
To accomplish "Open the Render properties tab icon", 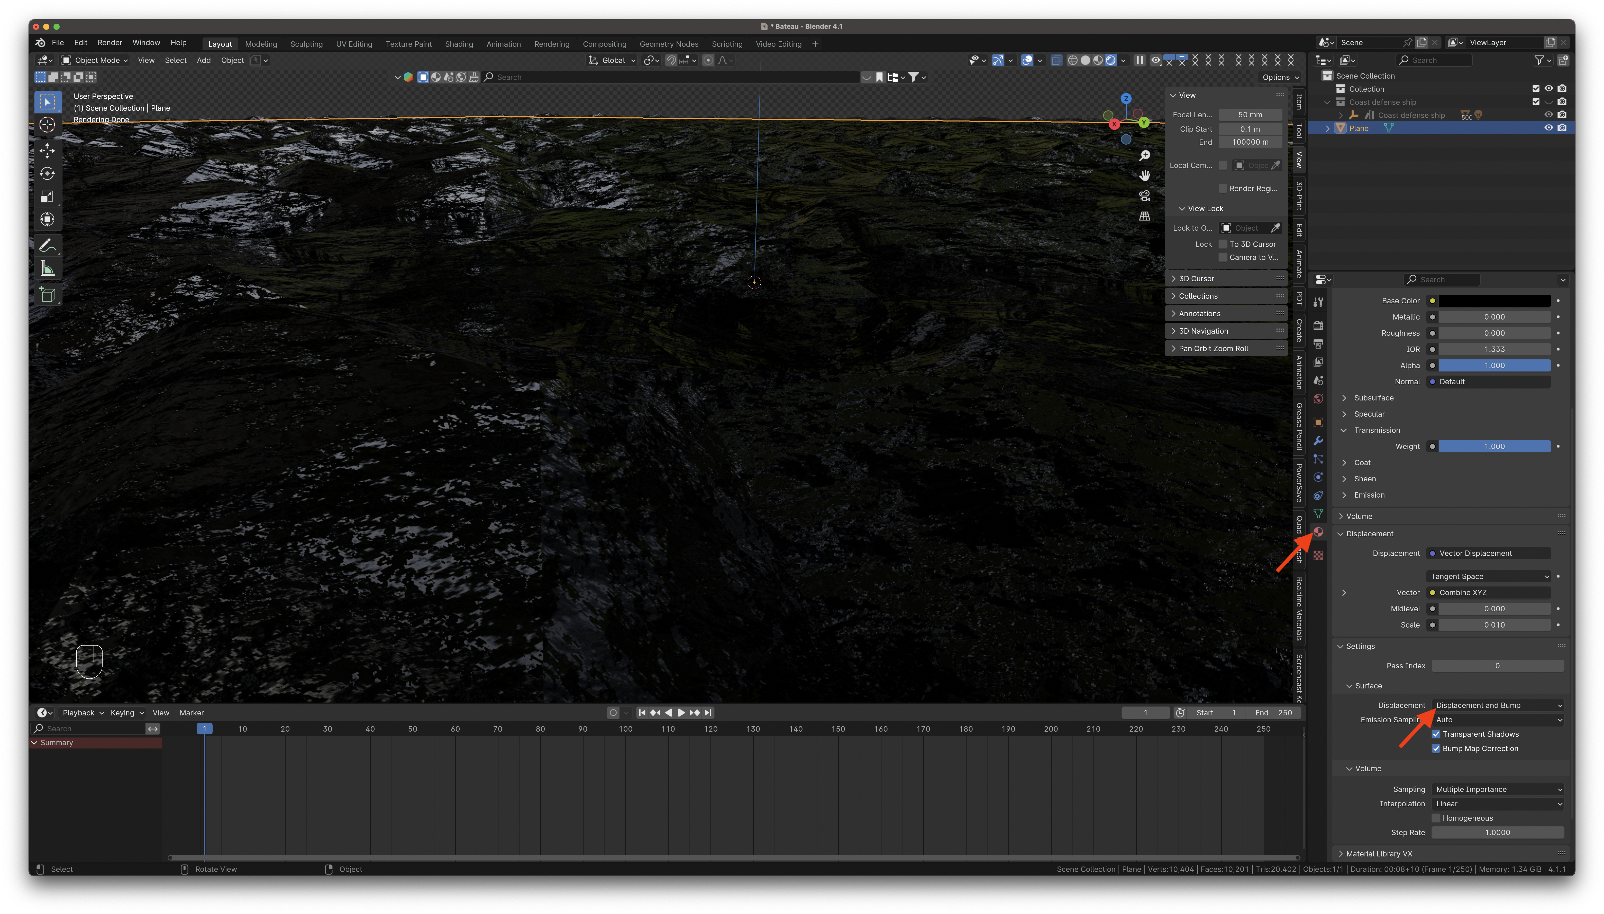I will click(1318, 325).
